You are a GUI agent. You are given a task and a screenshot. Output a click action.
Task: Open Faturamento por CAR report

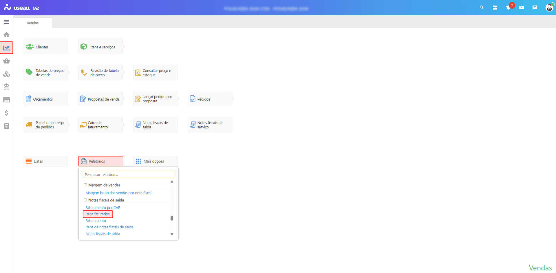(x=103, y=208)
